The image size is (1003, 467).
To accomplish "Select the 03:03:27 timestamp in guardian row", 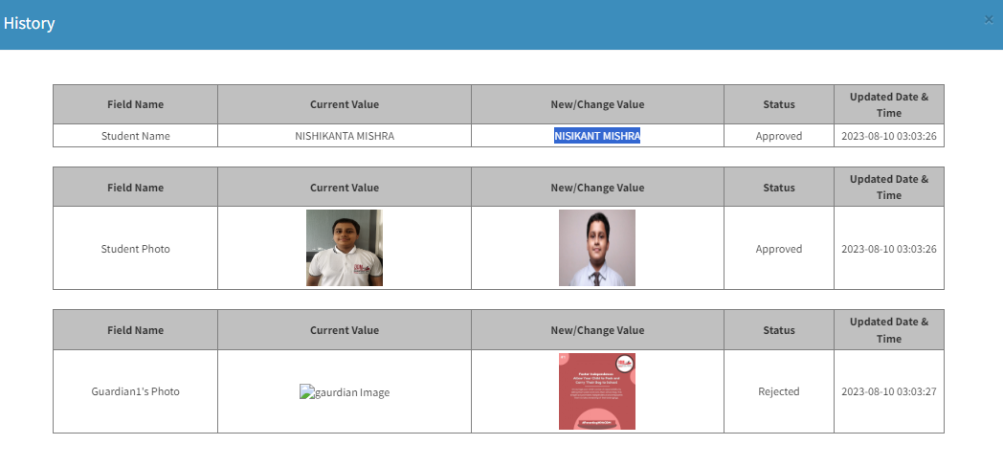I will click(888, 391).
